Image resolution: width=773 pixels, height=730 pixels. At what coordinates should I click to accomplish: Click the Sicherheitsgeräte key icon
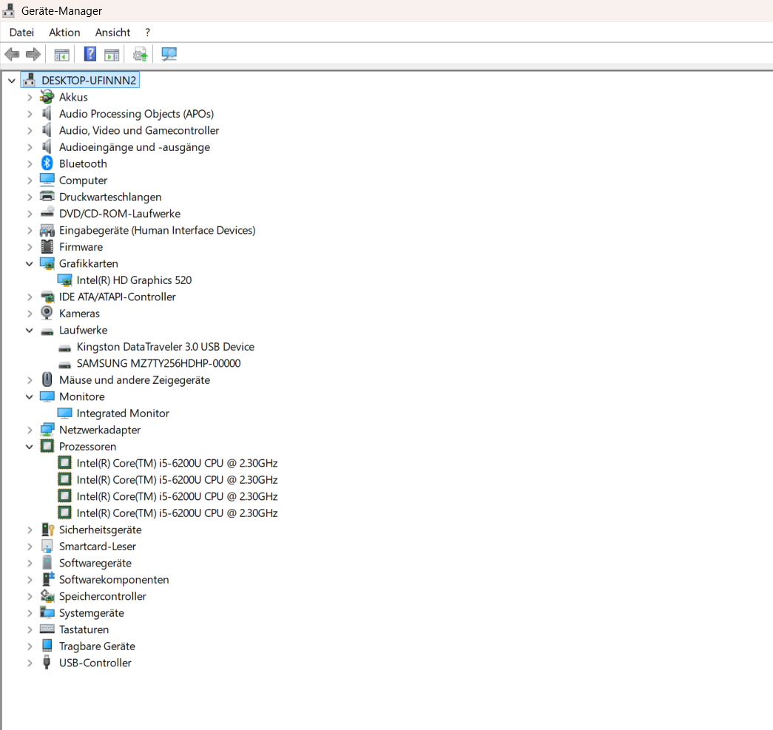point(47,530)
